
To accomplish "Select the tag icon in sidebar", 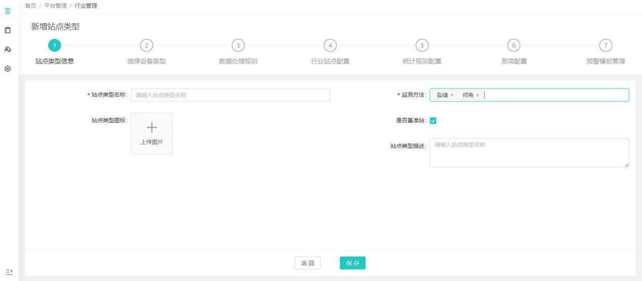I will click(8, 50).
